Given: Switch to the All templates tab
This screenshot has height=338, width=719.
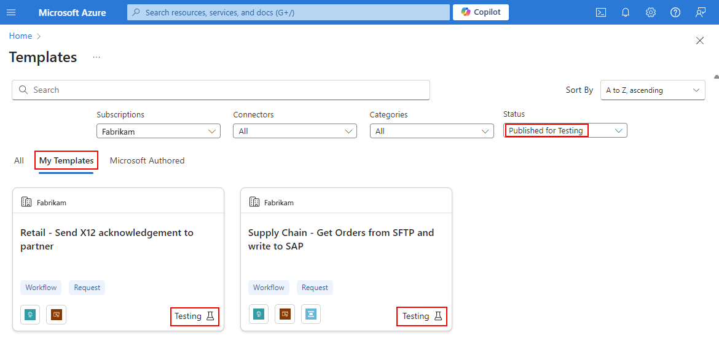Looking at the screenshot, I should pos(19,160).
